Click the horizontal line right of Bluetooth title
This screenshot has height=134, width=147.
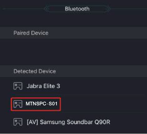(129, 9)
